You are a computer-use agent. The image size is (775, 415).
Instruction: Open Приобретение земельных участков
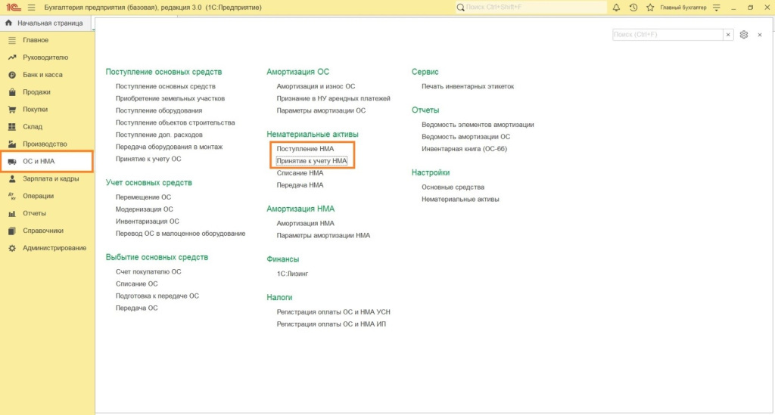(x=170, y=98)
